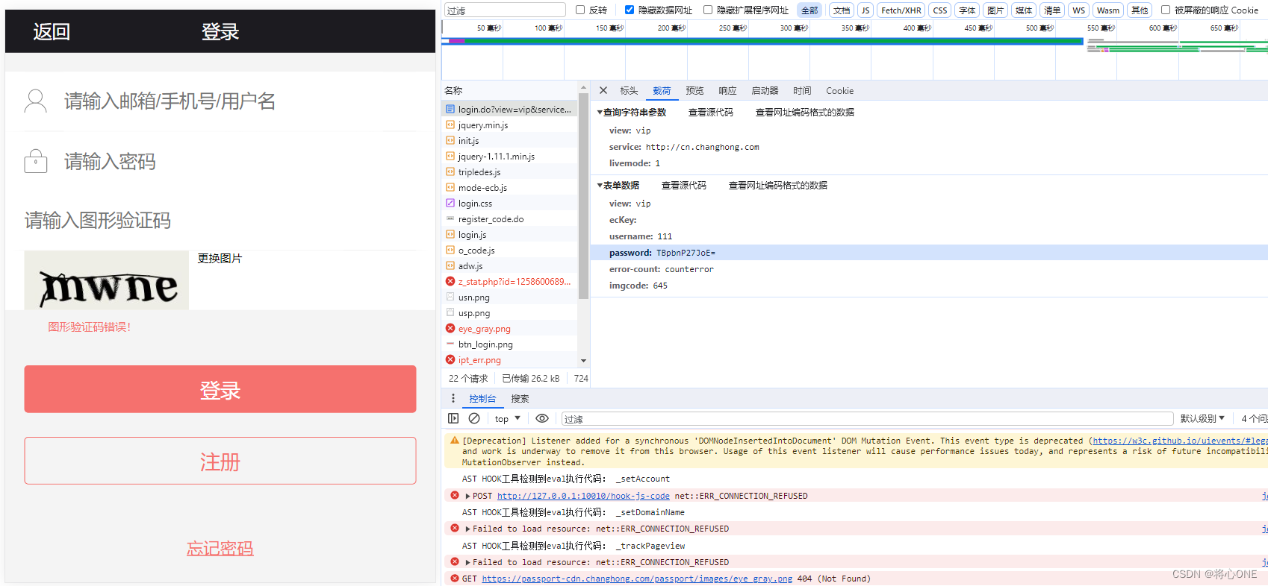Collapse the 查询字符串参数 section
The height and width of the screenshot is (586, 1268).
(x=600, y=112)
